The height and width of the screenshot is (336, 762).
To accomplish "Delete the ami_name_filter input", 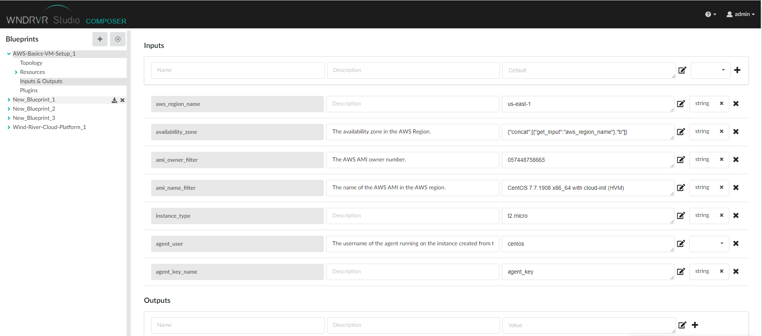I will 736,188.
